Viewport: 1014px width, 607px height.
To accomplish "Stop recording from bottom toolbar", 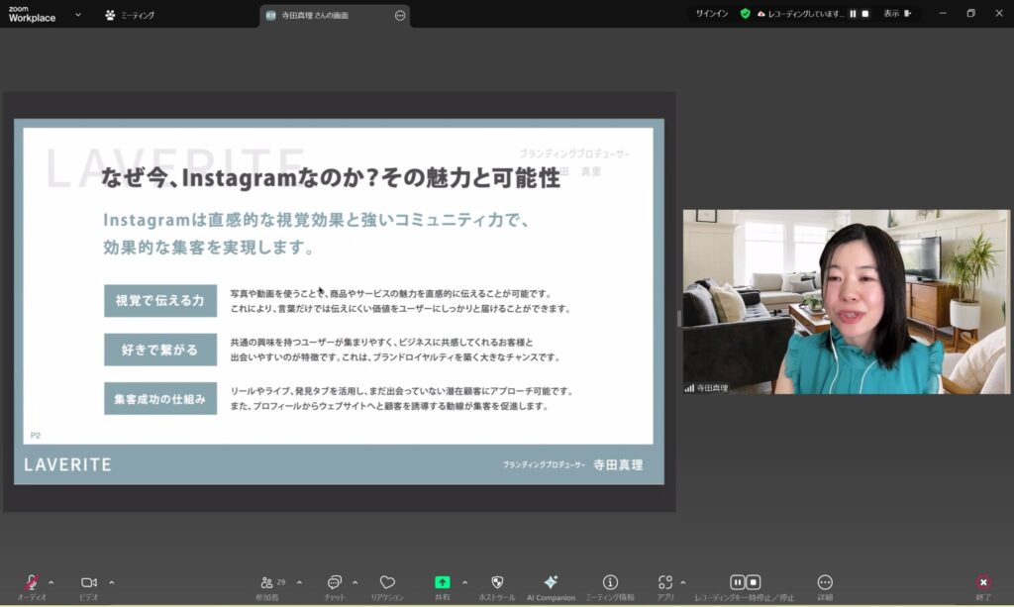I will (x=753, y=582).
